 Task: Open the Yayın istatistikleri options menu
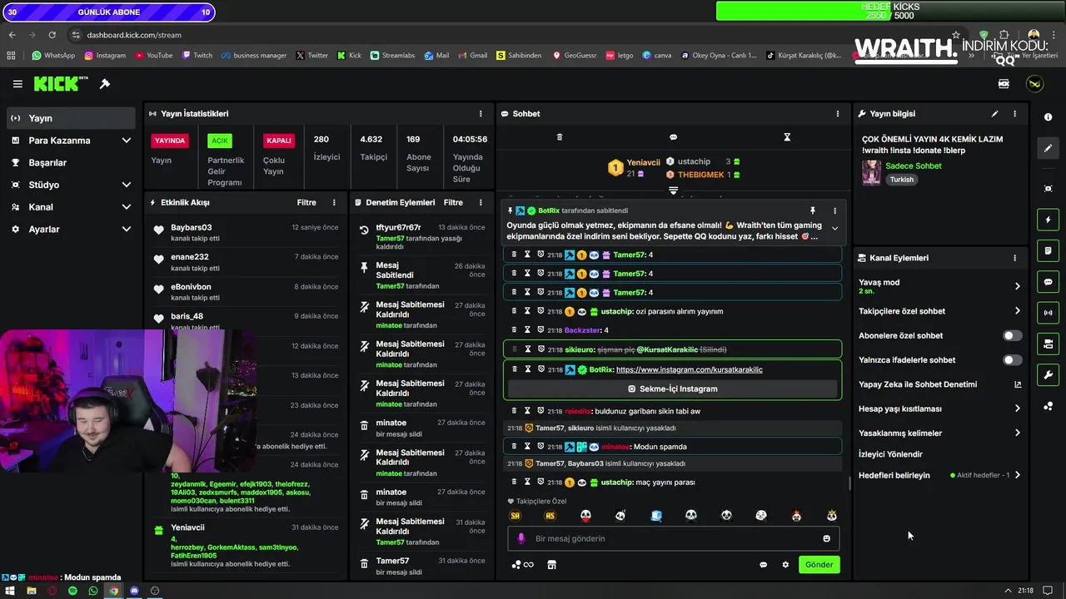click(481, 113)
